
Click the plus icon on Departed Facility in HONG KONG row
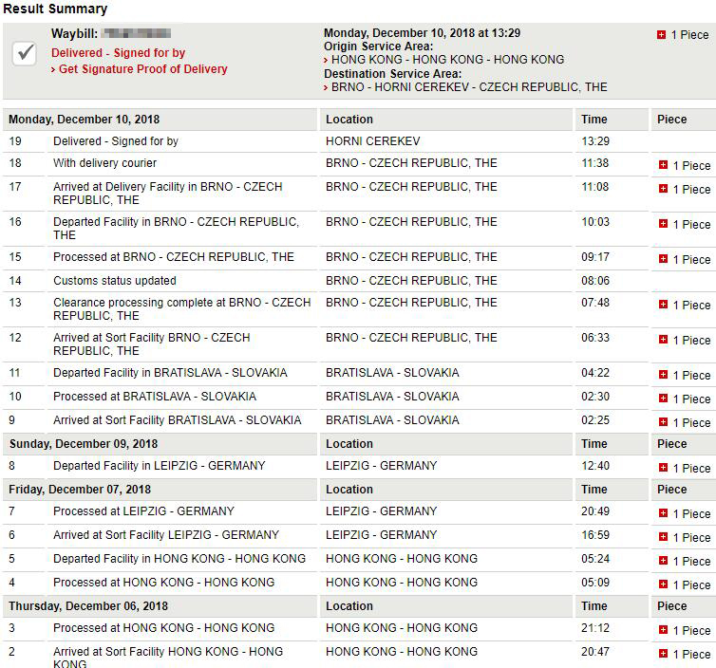663,561
